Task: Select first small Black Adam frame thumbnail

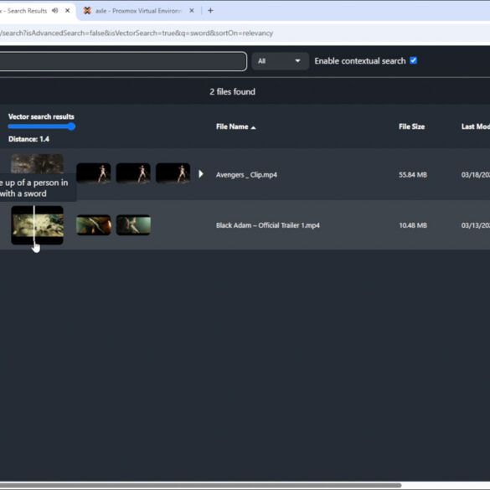Action: click(94, 224)
